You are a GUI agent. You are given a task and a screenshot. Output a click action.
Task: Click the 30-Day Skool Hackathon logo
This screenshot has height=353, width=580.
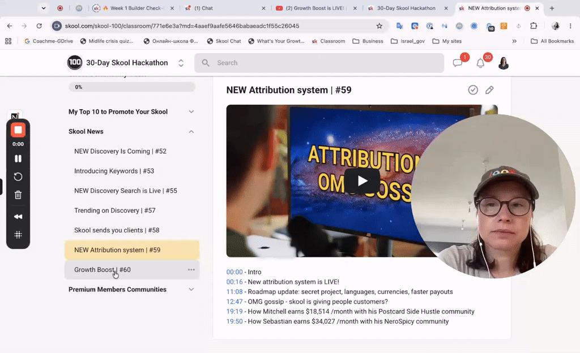coord(75,62)
